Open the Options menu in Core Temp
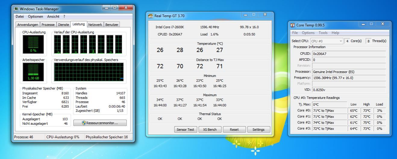 pyautogui.click(x=308, y=33)
